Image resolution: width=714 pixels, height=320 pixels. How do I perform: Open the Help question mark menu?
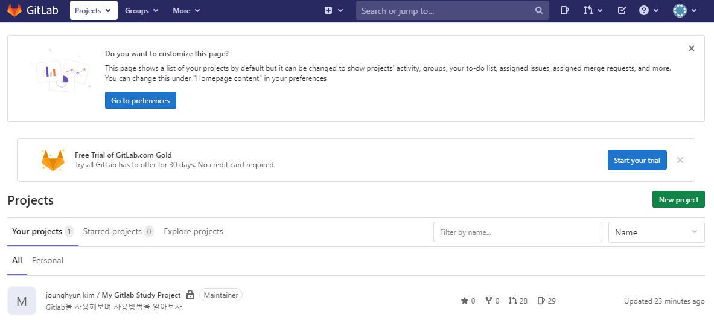649,10
